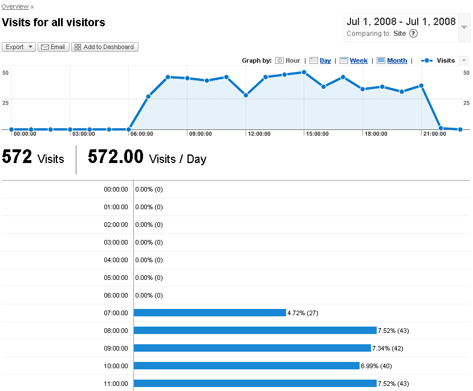The height and width of the screenshot is (391, 473).
Task: Switch graph to Month view
Action: pos(397,60)
